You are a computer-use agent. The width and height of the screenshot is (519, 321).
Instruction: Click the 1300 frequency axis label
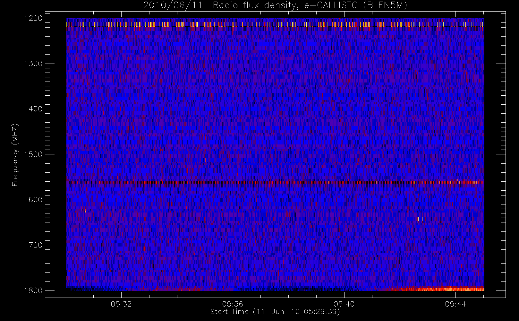tap(33, 64)
